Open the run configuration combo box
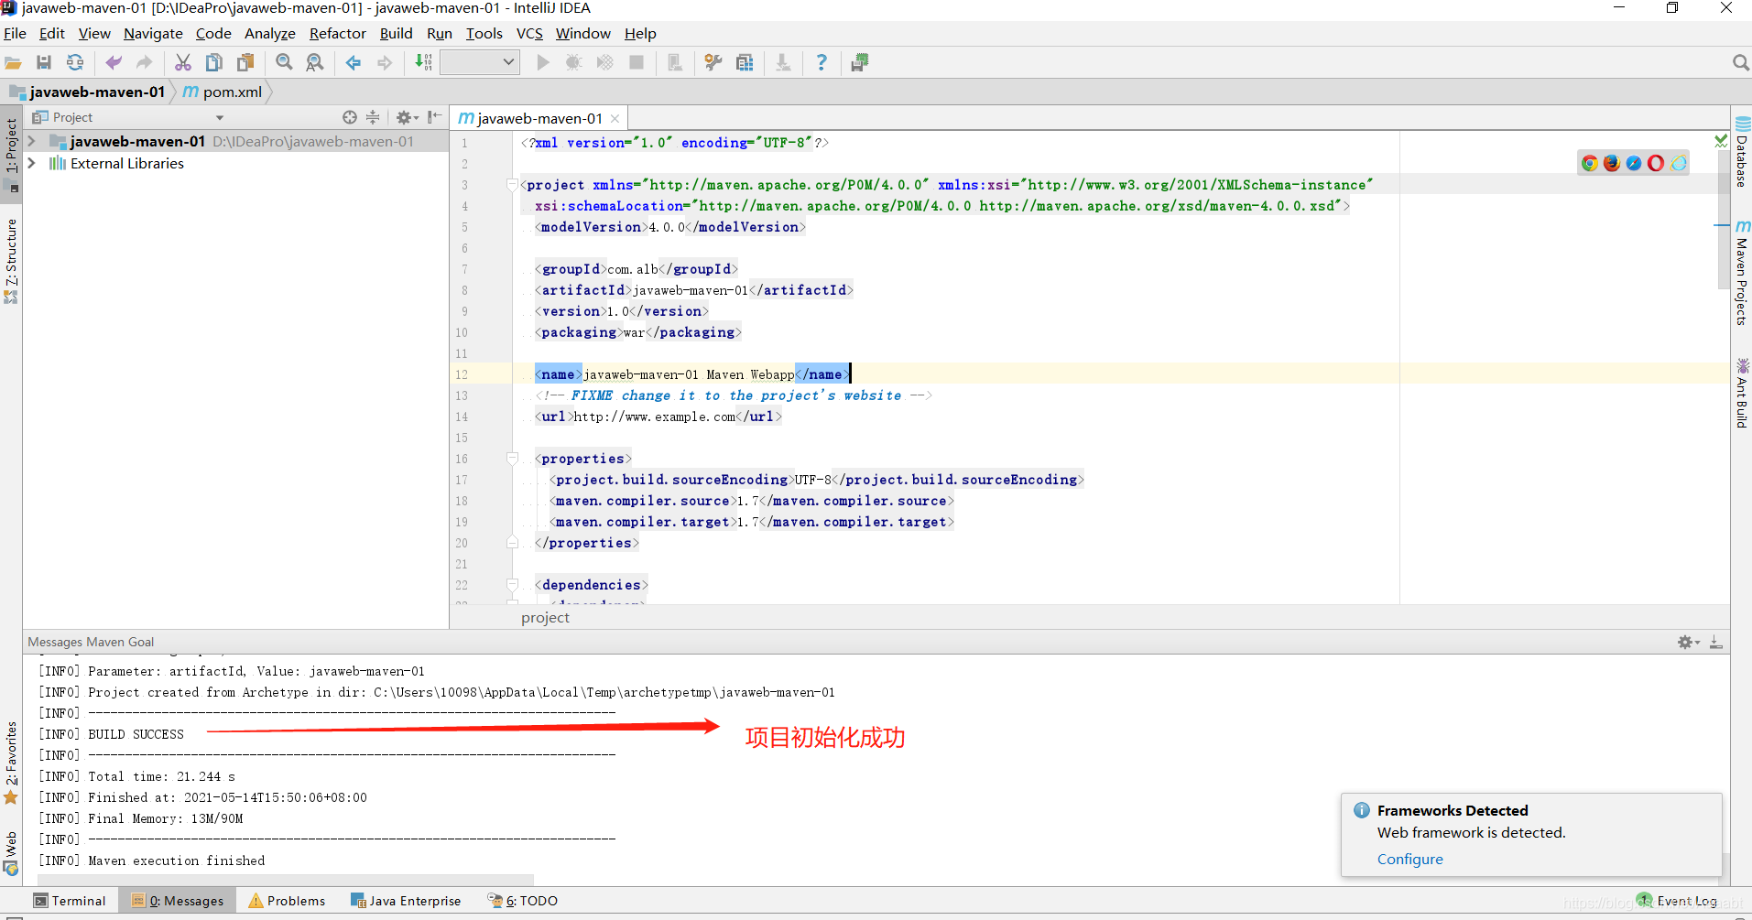Image resolution: width=1752 pixels, height=920 pixels. (x=480, y=62)
